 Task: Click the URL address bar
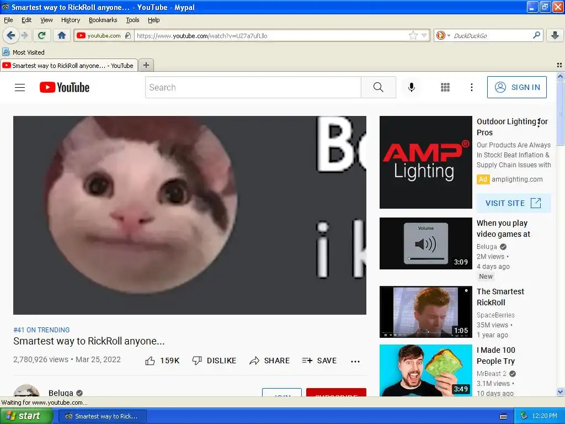coord(272,35)
